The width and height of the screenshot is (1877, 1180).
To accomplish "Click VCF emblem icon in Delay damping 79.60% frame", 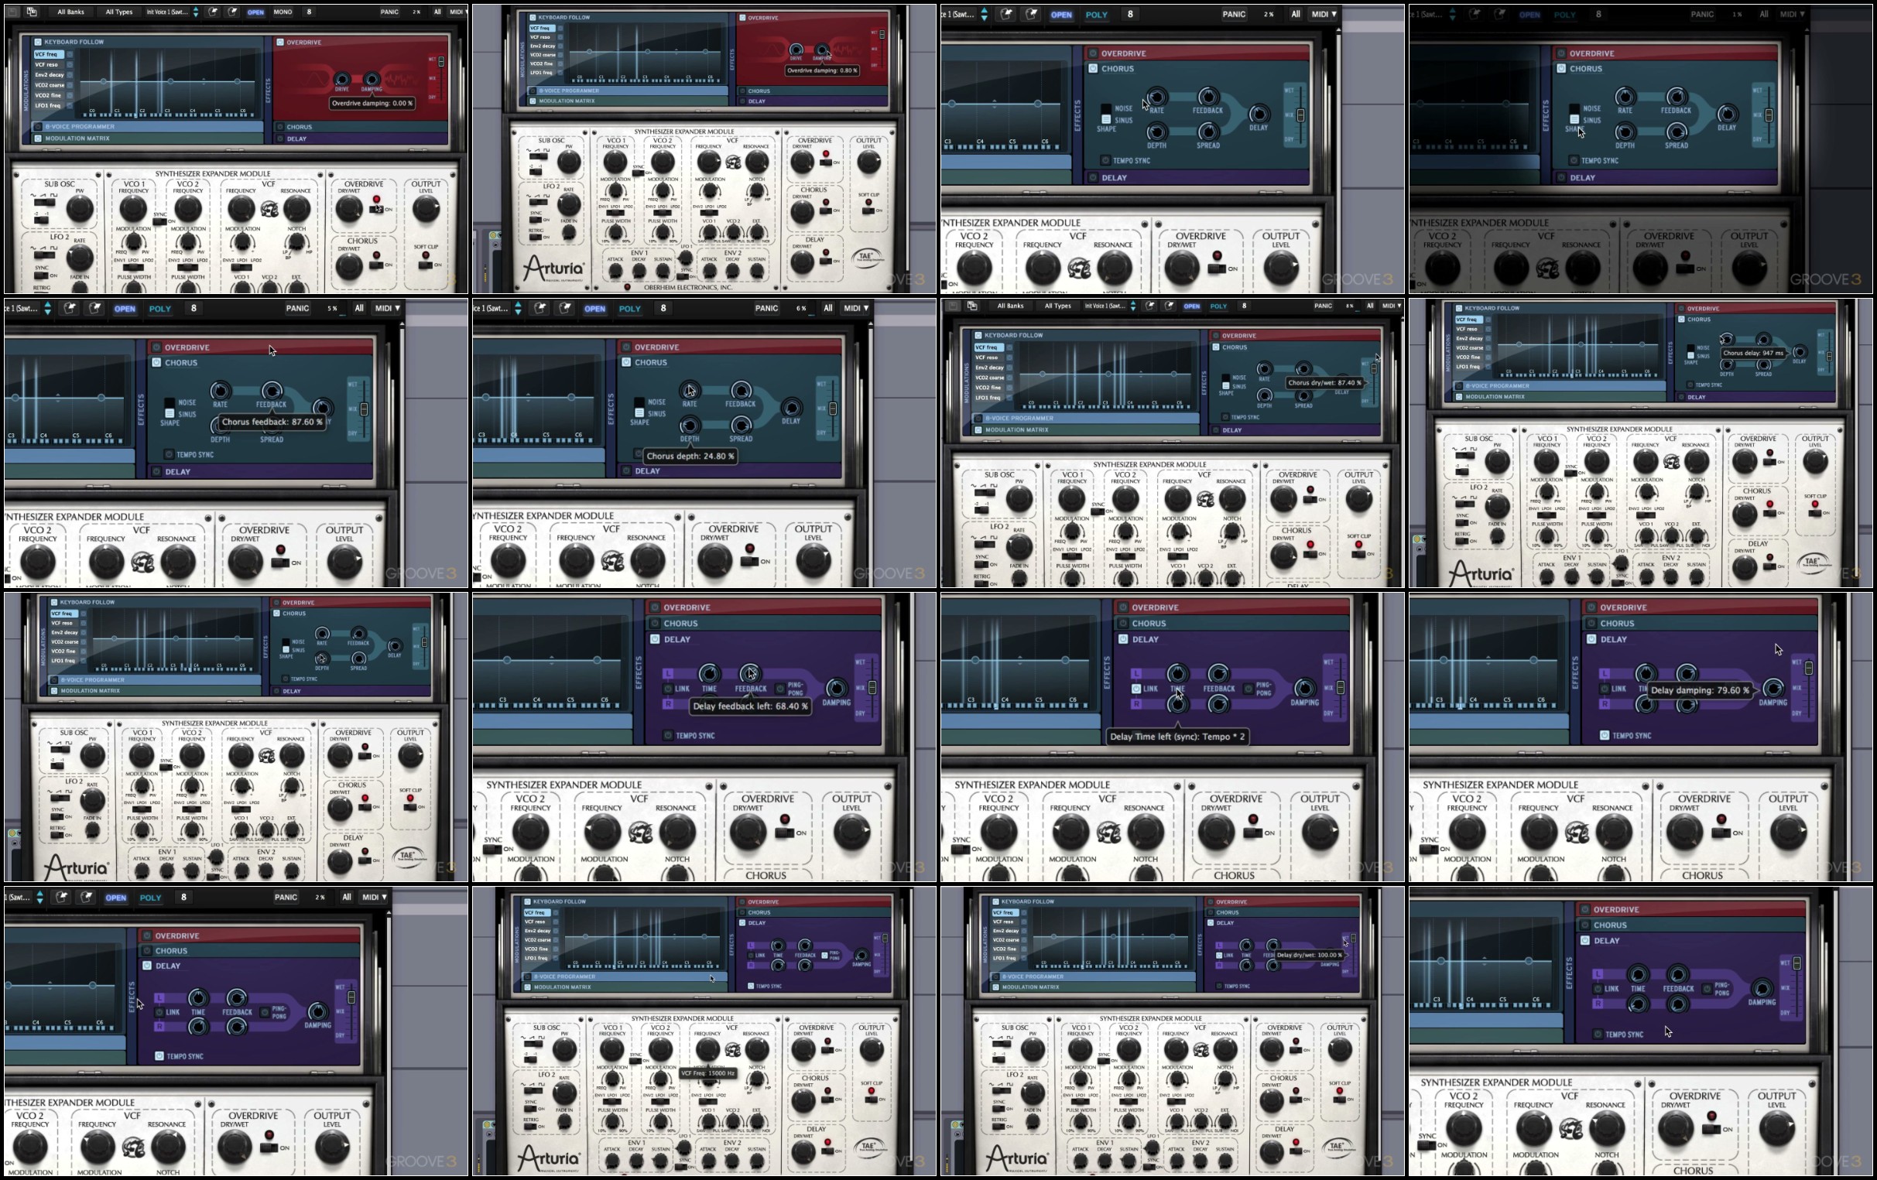I will 1577,833.
